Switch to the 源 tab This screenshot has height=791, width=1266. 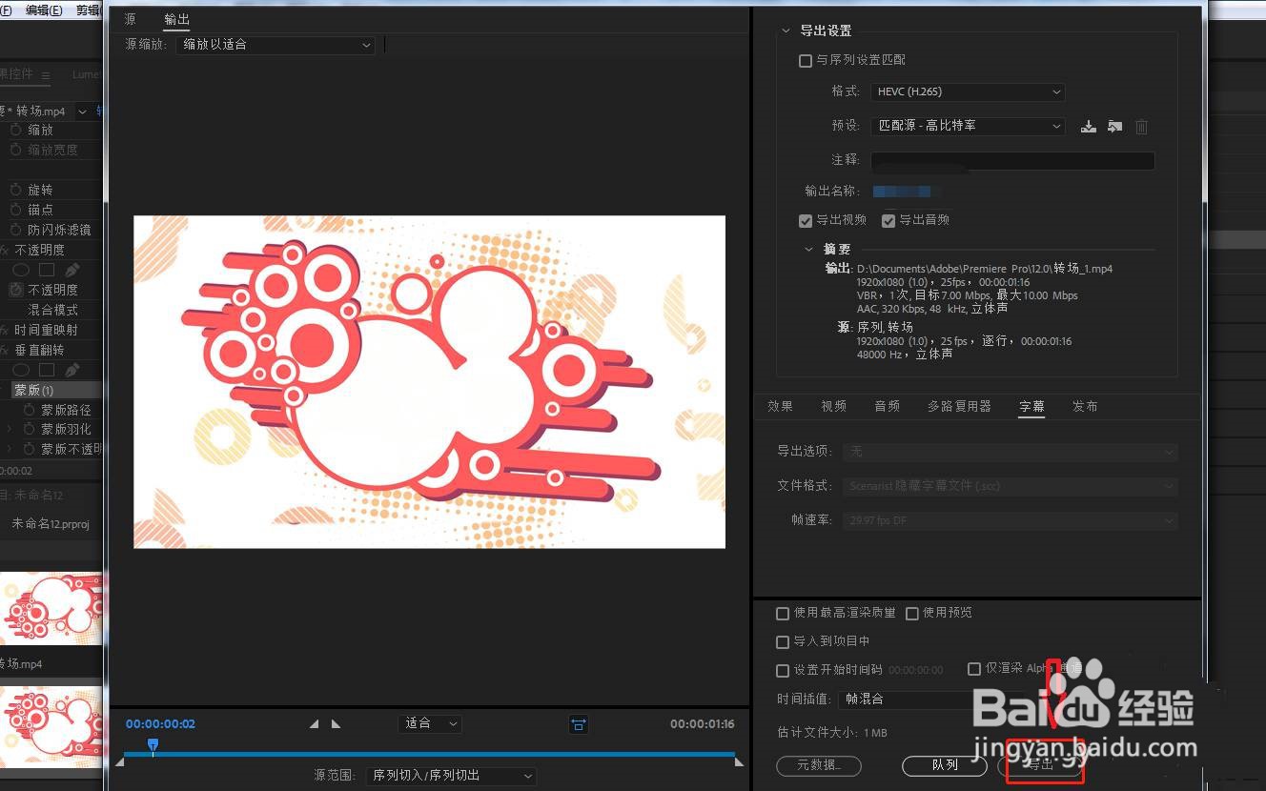click(130, 19)
